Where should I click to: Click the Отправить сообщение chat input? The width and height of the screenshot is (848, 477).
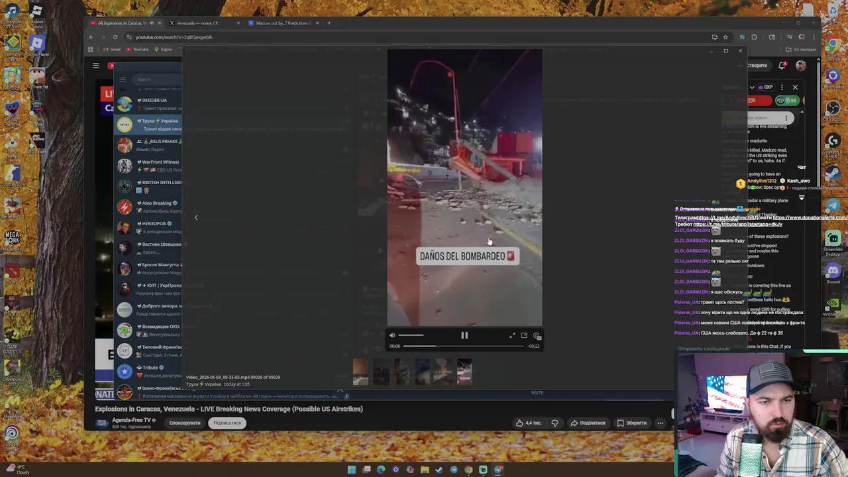pos(704,348)
